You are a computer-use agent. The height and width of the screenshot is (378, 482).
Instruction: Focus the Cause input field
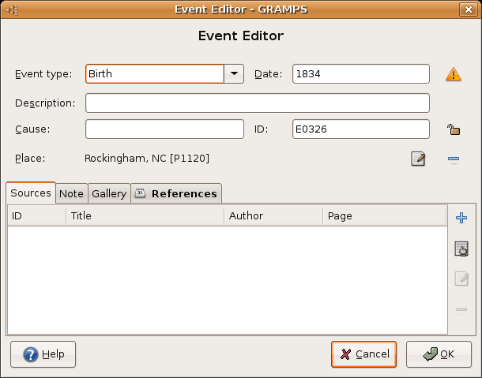pos(164,129)
